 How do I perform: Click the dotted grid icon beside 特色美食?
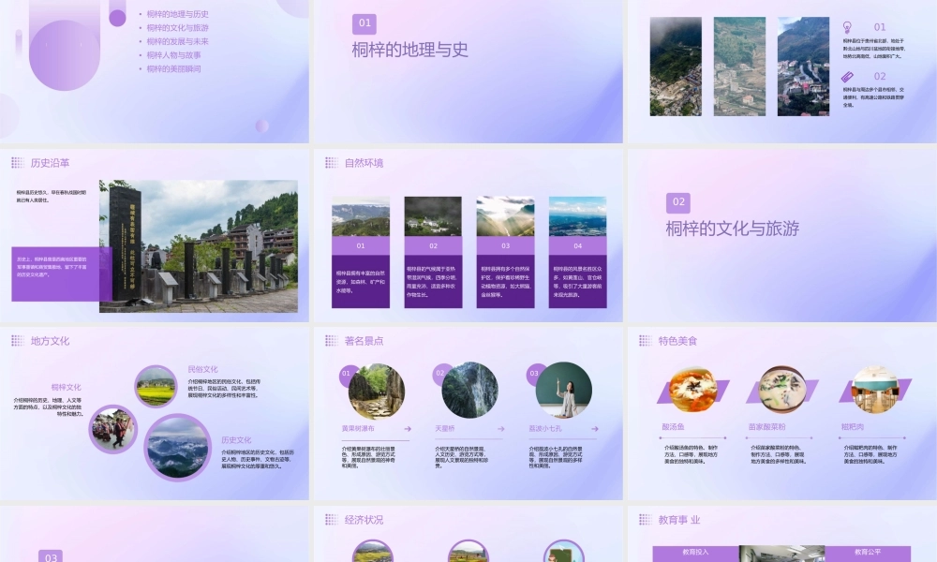[x=646, y=341]
